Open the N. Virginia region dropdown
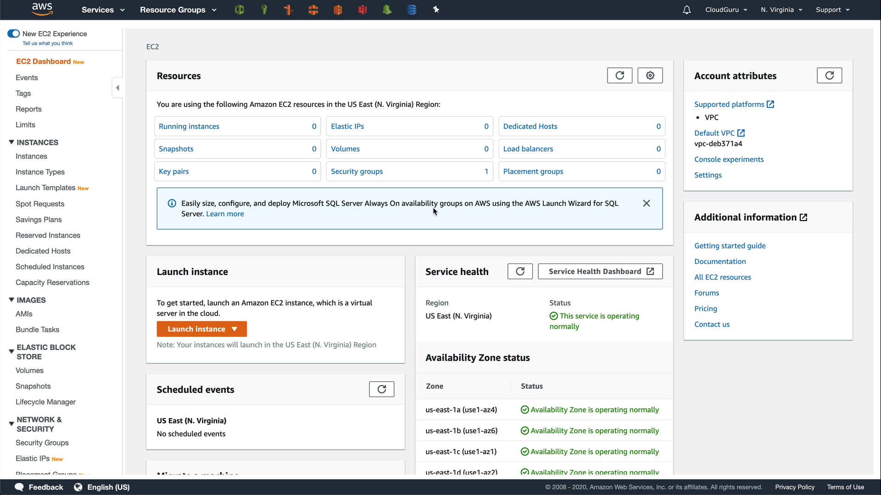 tap(781, 10)
